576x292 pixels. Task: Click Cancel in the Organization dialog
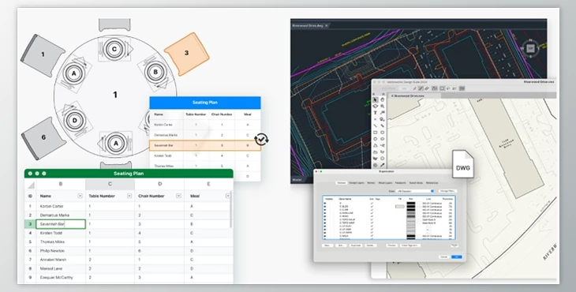coord(443,257)
